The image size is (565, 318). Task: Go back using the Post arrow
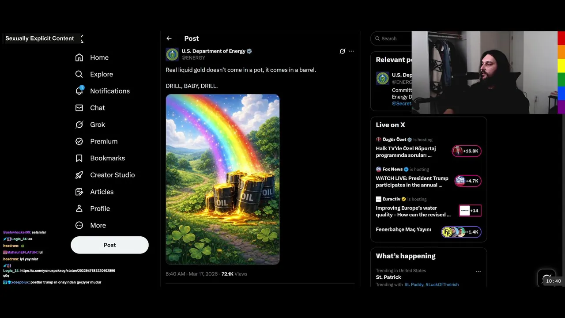[x=169, y=38]
